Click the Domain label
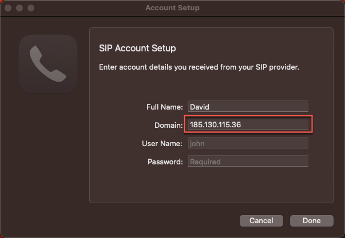Image resolution: width=345 pixels, height=238 pixels. pyautogui.click(x=169, y=125)
